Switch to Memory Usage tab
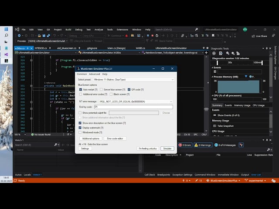The image size is (279, 209). 242,105
